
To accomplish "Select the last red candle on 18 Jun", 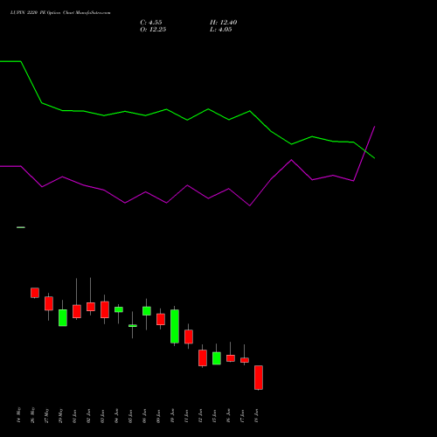I will click(259, 378).
